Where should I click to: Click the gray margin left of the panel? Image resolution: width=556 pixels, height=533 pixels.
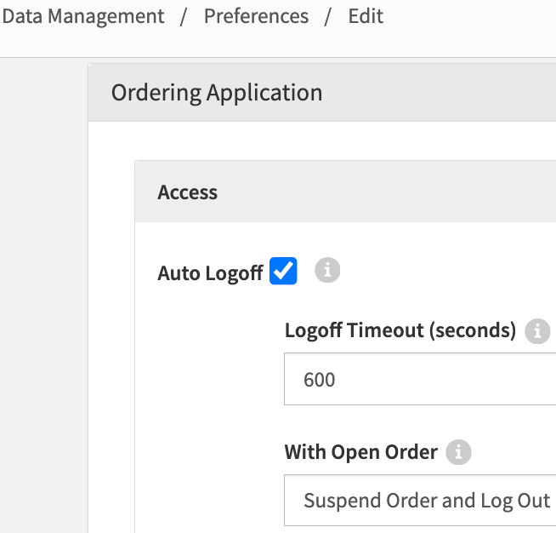click(43, 298)
